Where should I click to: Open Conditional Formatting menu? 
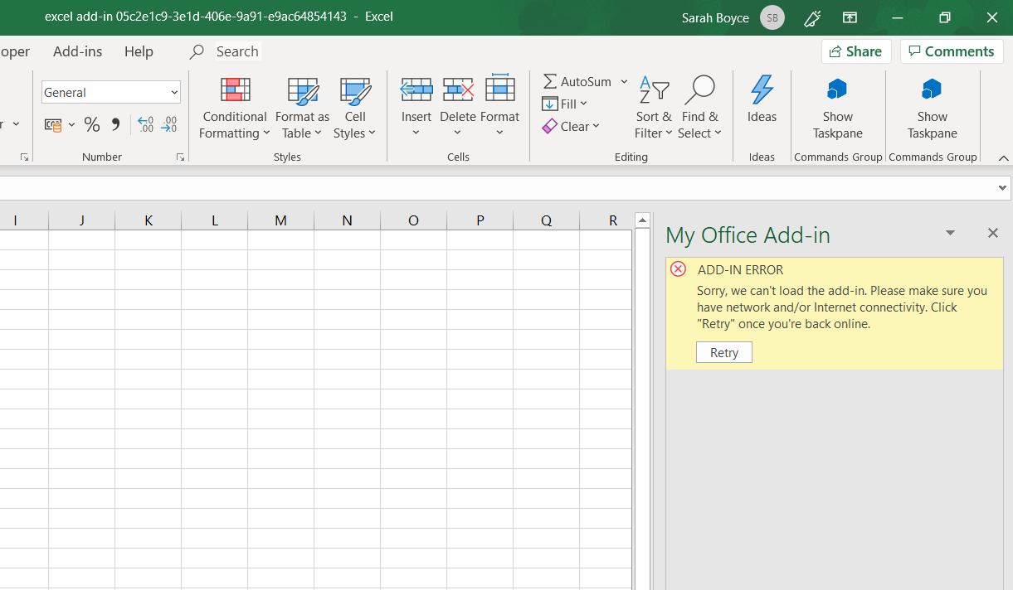pos(235,109)
